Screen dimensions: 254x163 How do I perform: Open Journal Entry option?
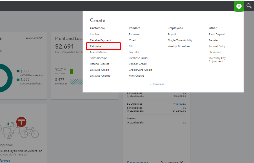pos(217,46)
